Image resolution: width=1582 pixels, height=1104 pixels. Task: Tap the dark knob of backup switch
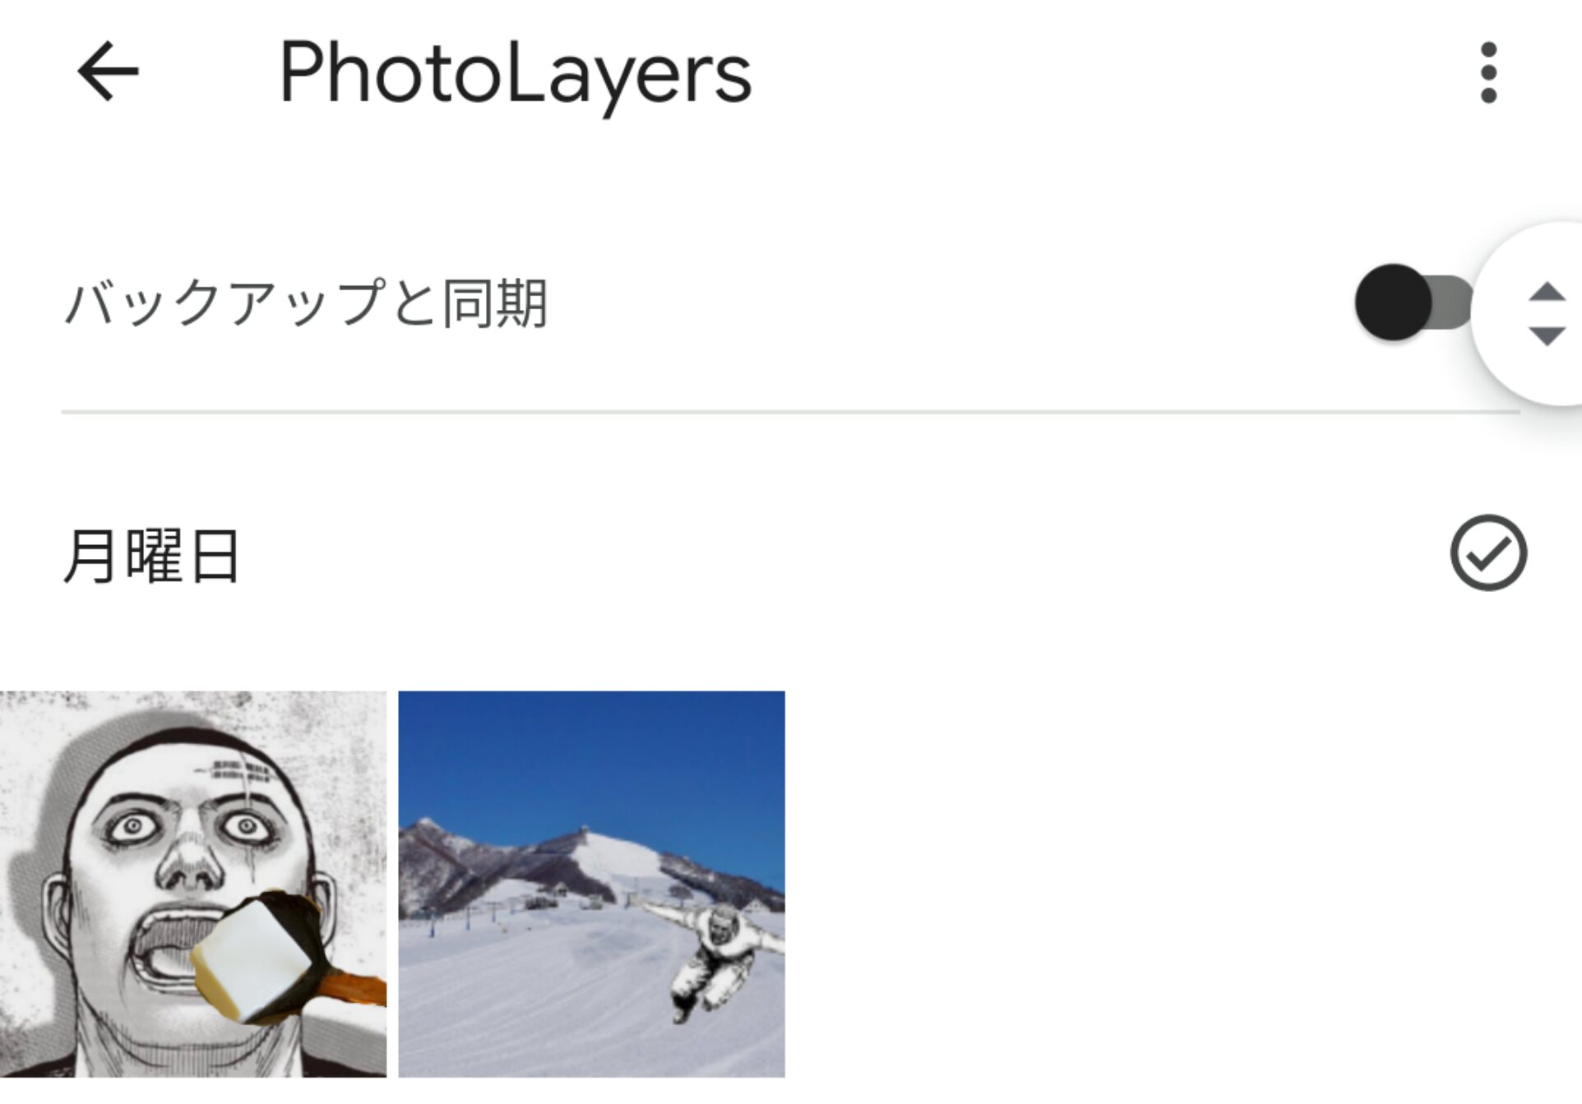(x=1393, y=302)
